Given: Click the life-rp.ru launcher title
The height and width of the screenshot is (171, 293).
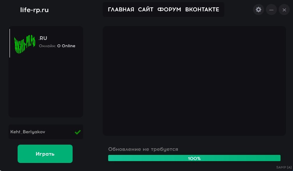Looking at the screenshot, I should pos(34,10).
